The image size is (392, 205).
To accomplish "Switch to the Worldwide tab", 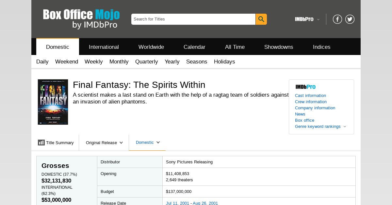I will tap(151, 47).
